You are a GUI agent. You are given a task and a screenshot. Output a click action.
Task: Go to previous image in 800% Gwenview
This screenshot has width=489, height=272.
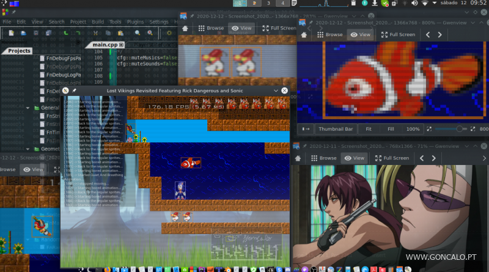tap(428, 35)
